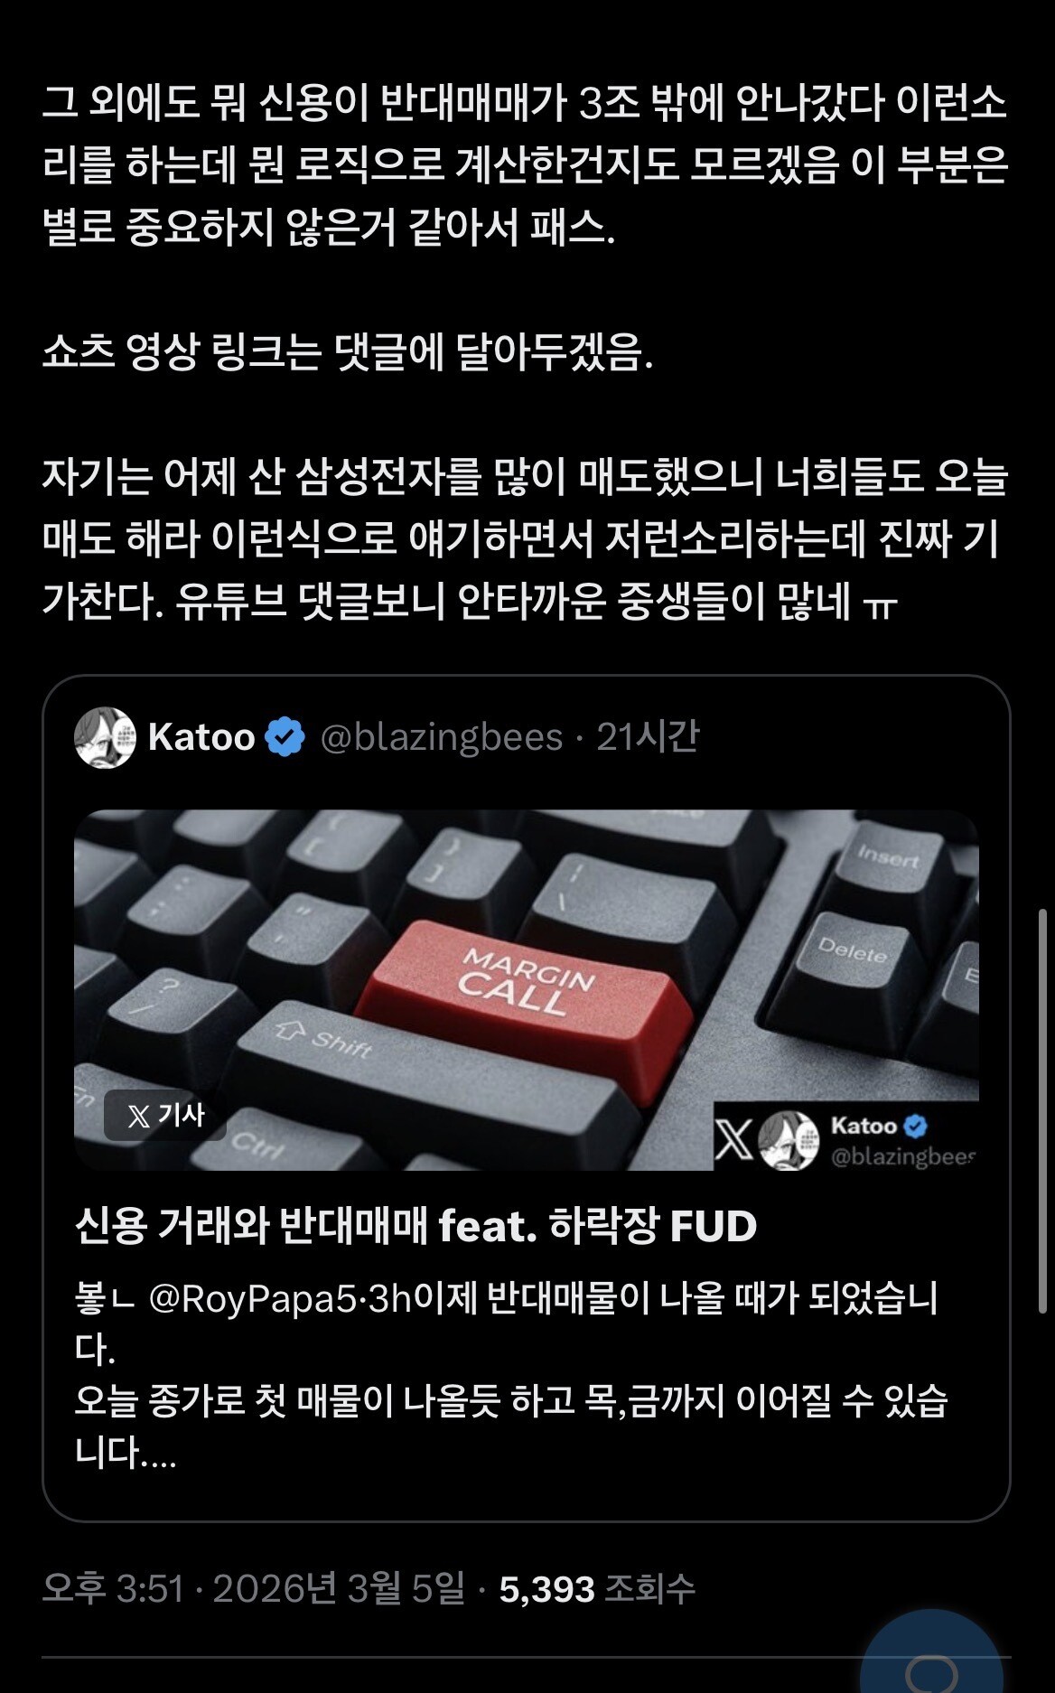Open the 2026년 3월 5일 post date
The height and width of the screenshot is (1693, 1055).
[339, 1588]
